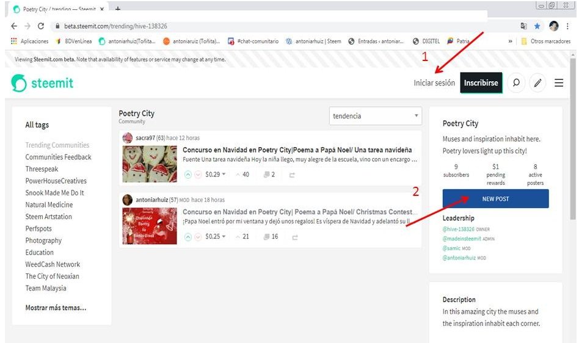Select Team Malaysia community
Screen dimensions: 579x343
point(46,288)
